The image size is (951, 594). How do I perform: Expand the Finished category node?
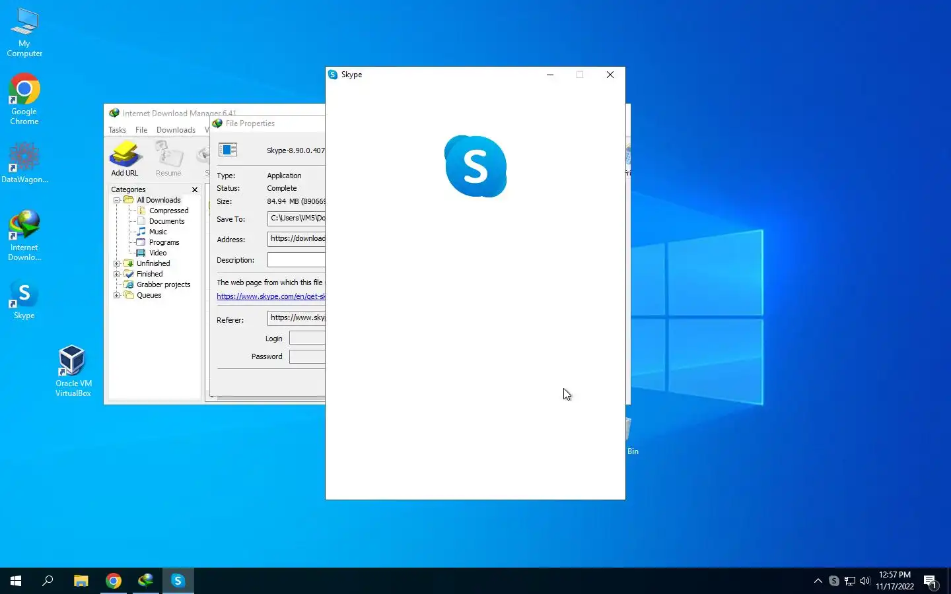(117, 274)
